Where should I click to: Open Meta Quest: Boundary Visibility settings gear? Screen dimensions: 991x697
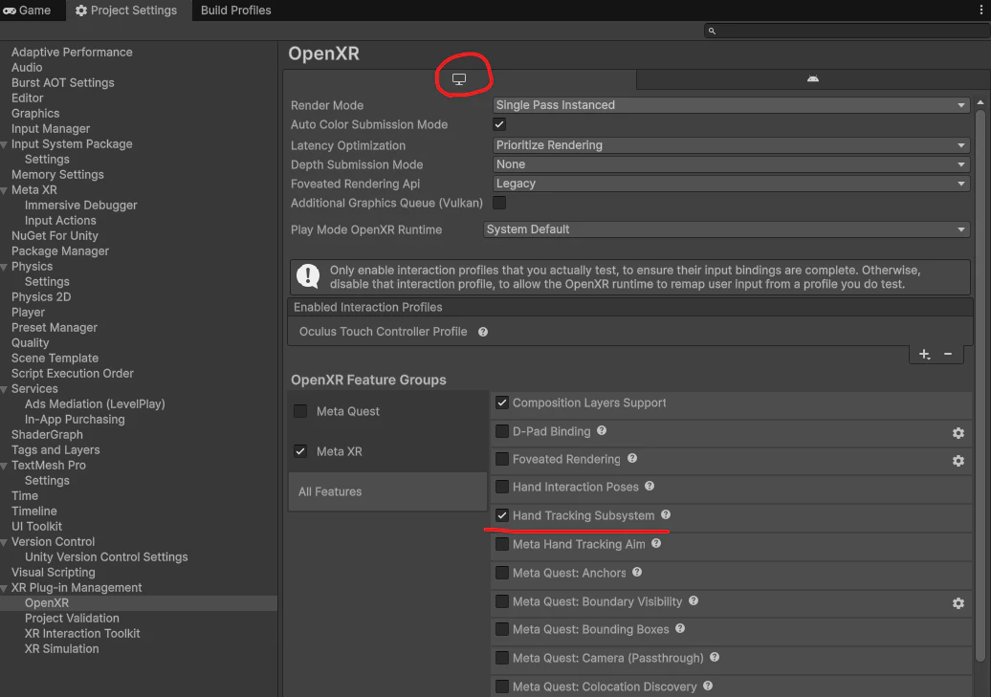958,603
